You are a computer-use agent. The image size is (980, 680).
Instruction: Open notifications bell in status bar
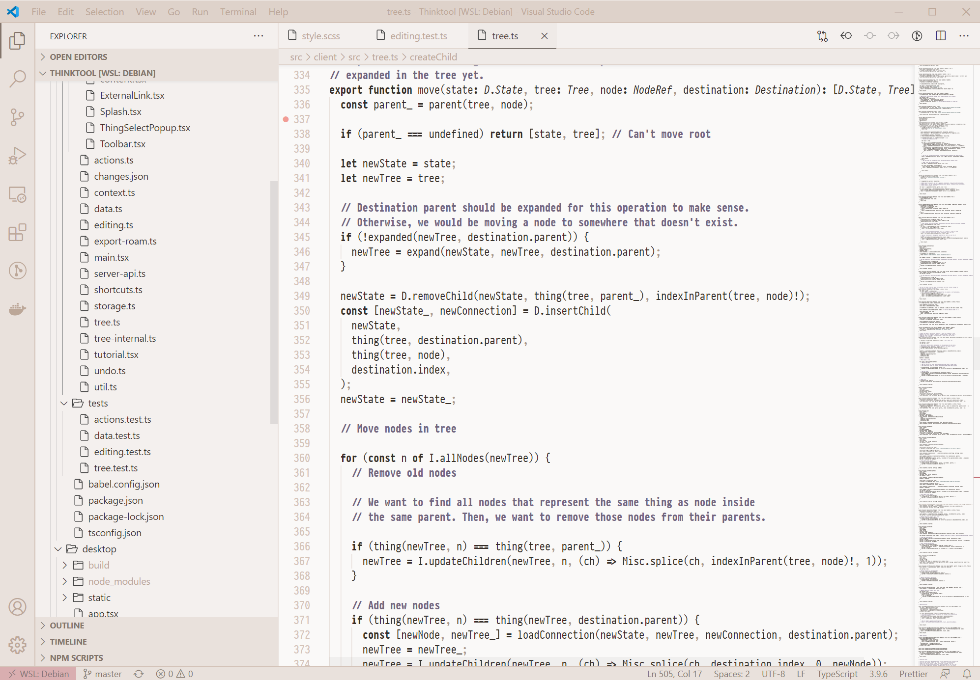[967, 674]
